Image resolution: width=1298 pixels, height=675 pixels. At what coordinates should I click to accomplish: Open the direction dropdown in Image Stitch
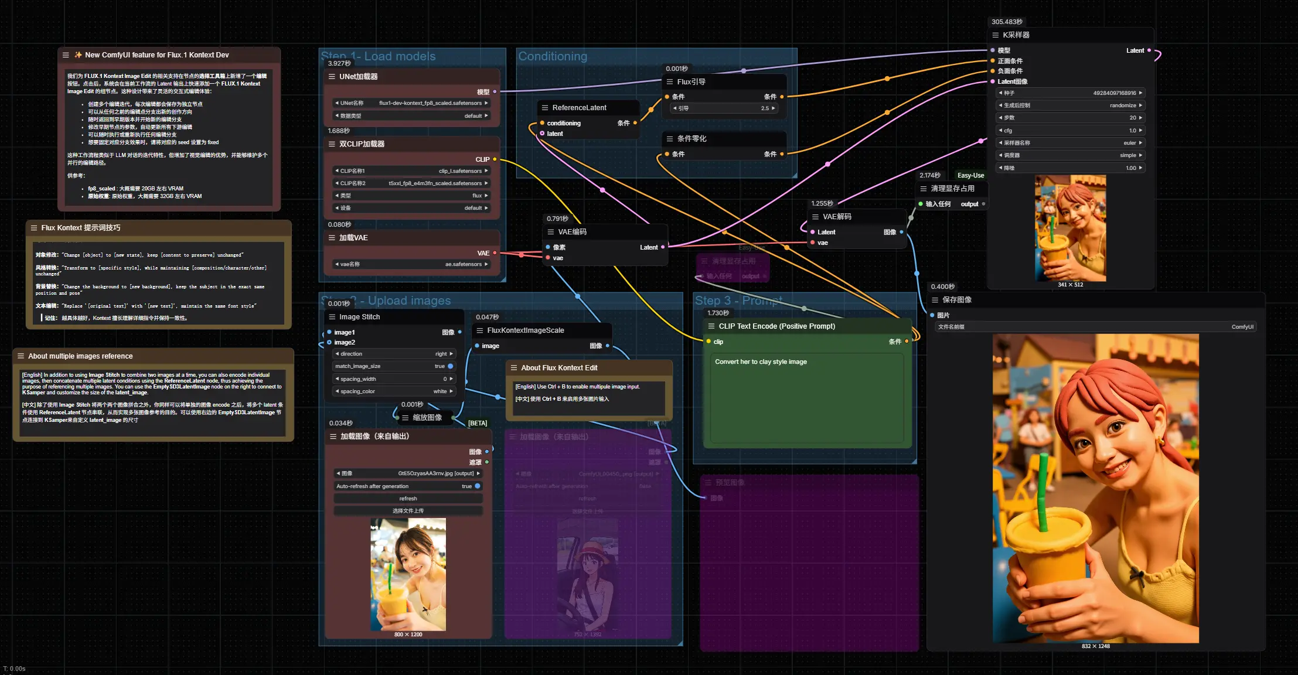(394, 354)
